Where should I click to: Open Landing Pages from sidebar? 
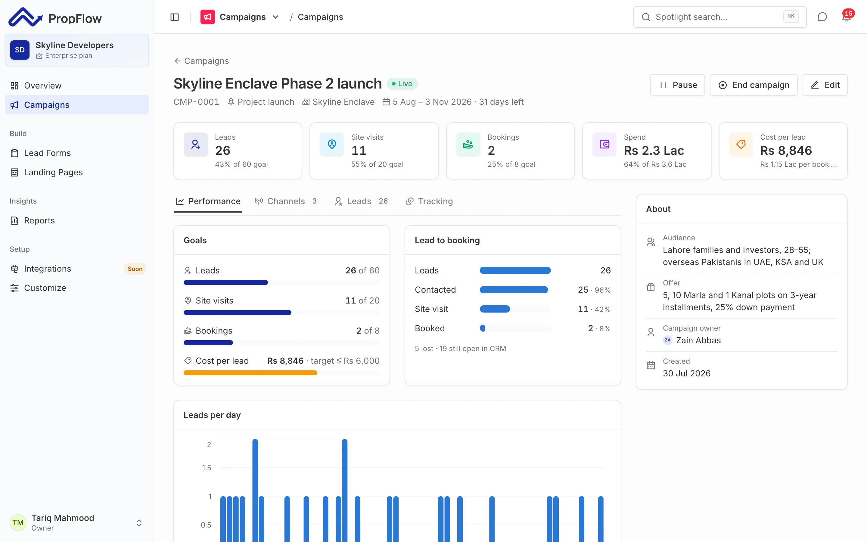[77, 173]
